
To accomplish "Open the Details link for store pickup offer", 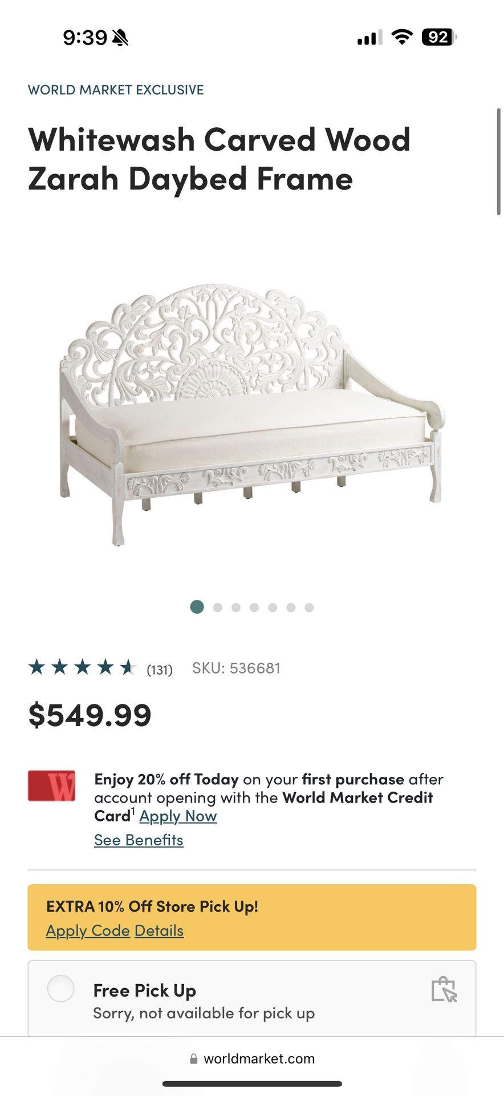I will (159, 930).
